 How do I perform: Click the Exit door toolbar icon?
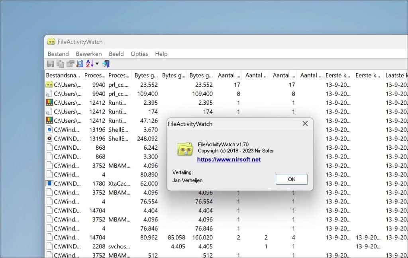(106, 64)
